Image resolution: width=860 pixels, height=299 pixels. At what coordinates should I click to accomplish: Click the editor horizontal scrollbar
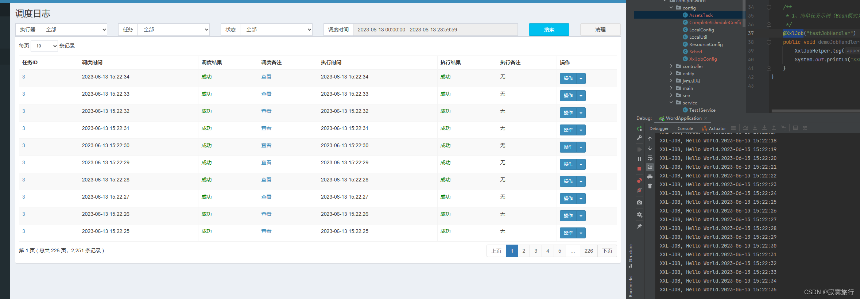click(816, 111)
